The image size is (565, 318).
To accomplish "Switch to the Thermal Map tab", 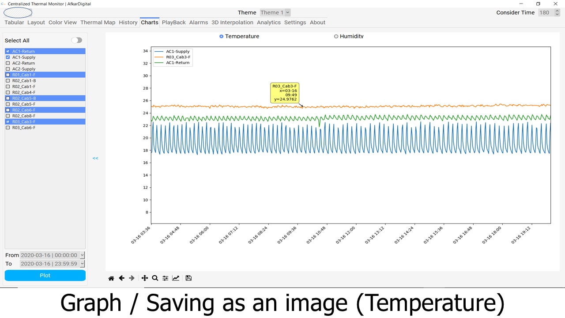I will click(x=98, y=22).
